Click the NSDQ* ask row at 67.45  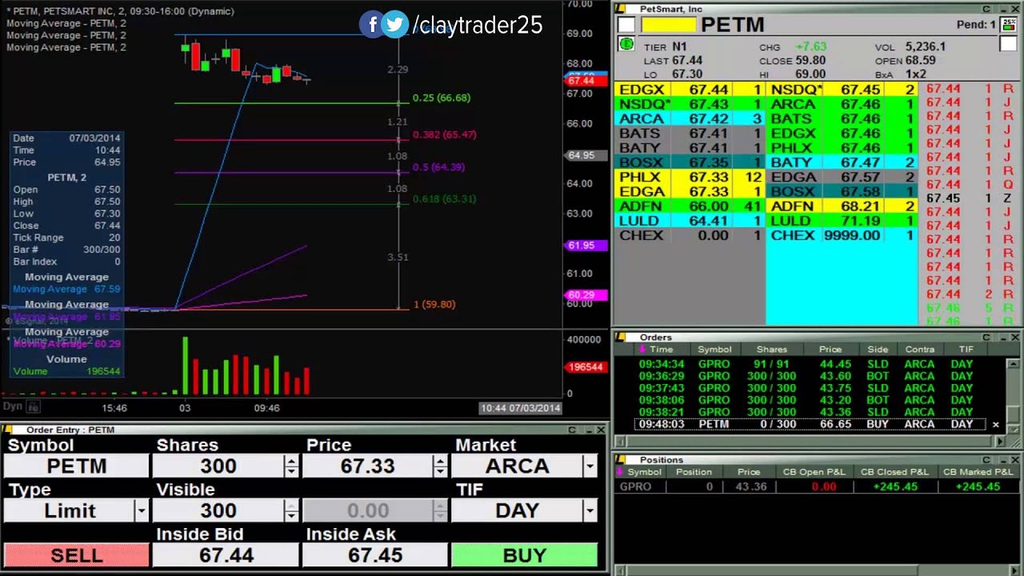coord(842,90)
